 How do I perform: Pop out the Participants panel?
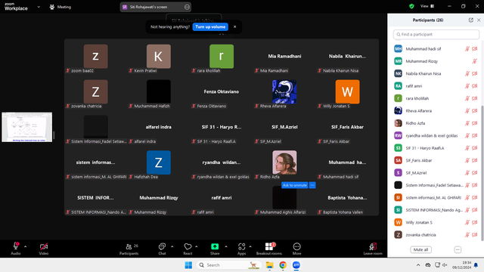(470, 20)
